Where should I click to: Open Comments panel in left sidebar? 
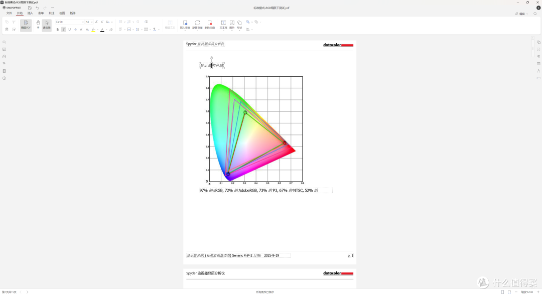click(4, 49)
